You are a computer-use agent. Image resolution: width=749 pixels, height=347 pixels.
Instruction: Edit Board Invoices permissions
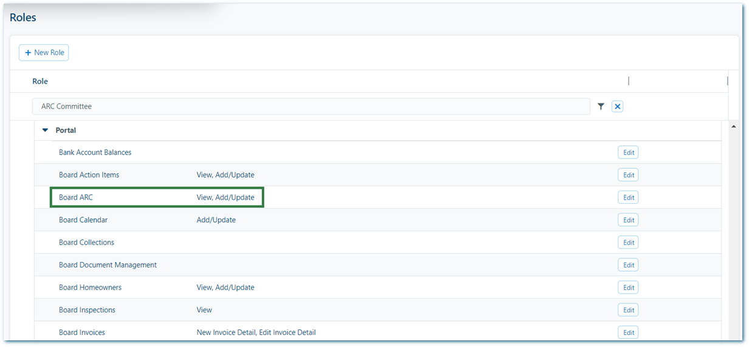point(629,332)
